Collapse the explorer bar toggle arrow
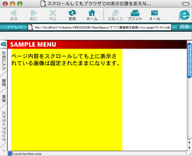The width and height of the screenshot is (192, 156). click(x=3, y=44)
